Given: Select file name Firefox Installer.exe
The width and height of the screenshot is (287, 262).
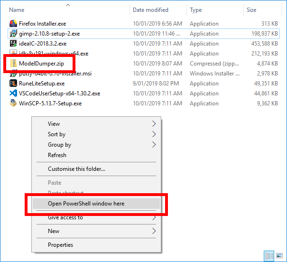Looking at the screenshot, I should click(43, 24).
